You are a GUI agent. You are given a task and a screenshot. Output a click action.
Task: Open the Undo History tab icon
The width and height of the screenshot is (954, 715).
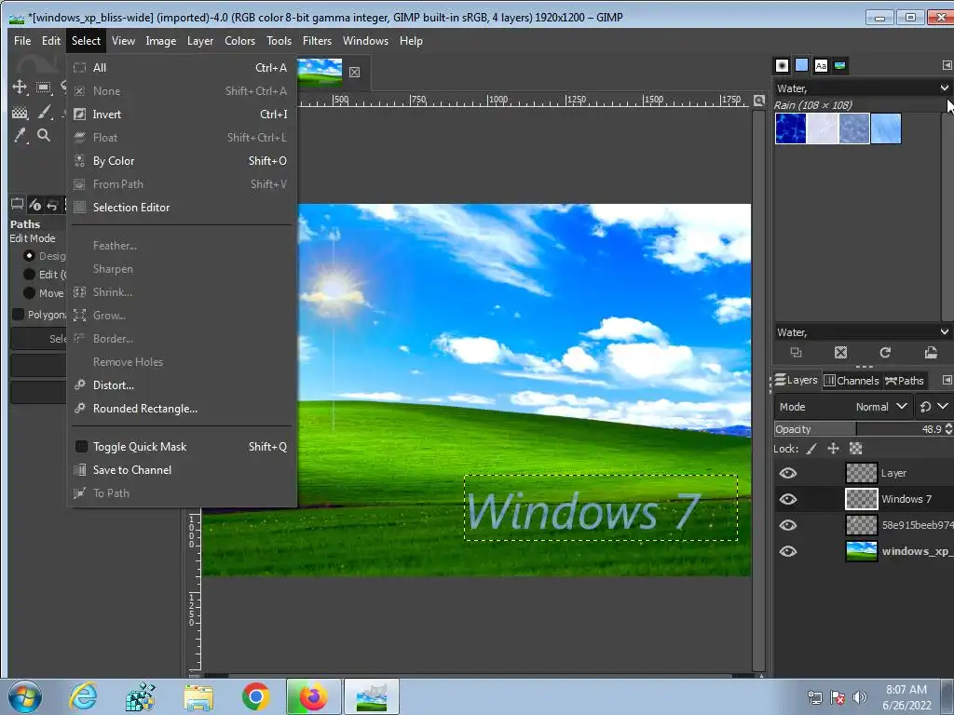click(52, 205)
